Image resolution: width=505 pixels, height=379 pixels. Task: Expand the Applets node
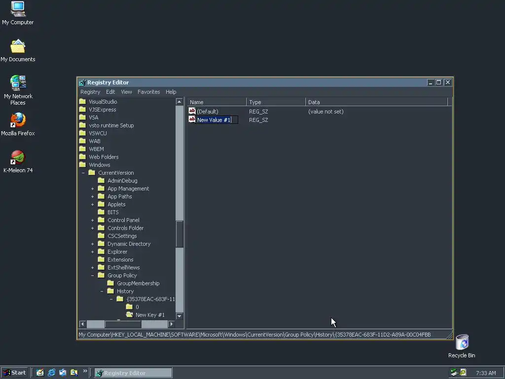[92, 204]
